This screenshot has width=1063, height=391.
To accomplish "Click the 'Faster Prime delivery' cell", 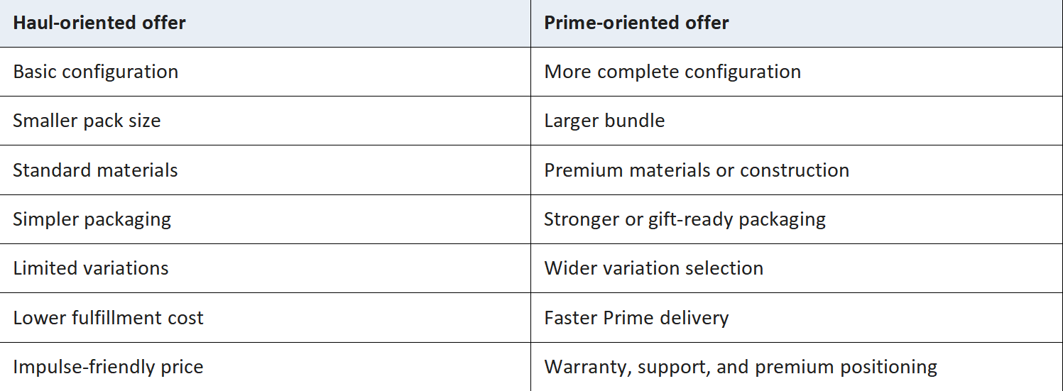I will coord(797,317).
